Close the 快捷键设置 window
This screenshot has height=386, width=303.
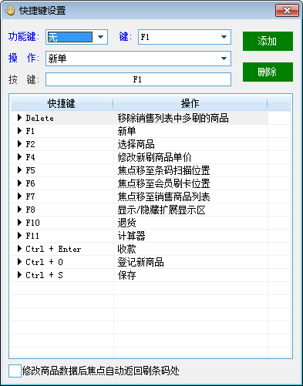click(x=287, y=11)
